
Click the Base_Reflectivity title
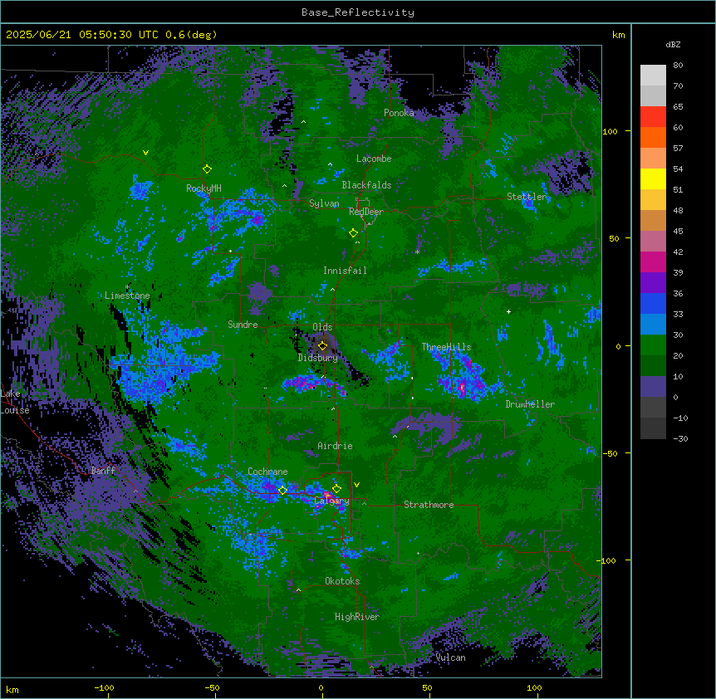[x=358, y=12]
